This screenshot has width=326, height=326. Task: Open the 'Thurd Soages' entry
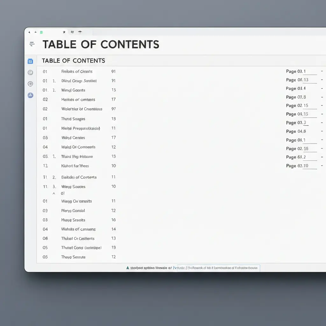coord(73,119)
